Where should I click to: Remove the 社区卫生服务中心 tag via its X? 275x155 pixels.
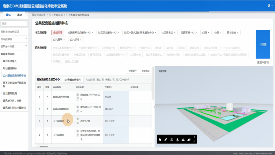click(118, 32)
